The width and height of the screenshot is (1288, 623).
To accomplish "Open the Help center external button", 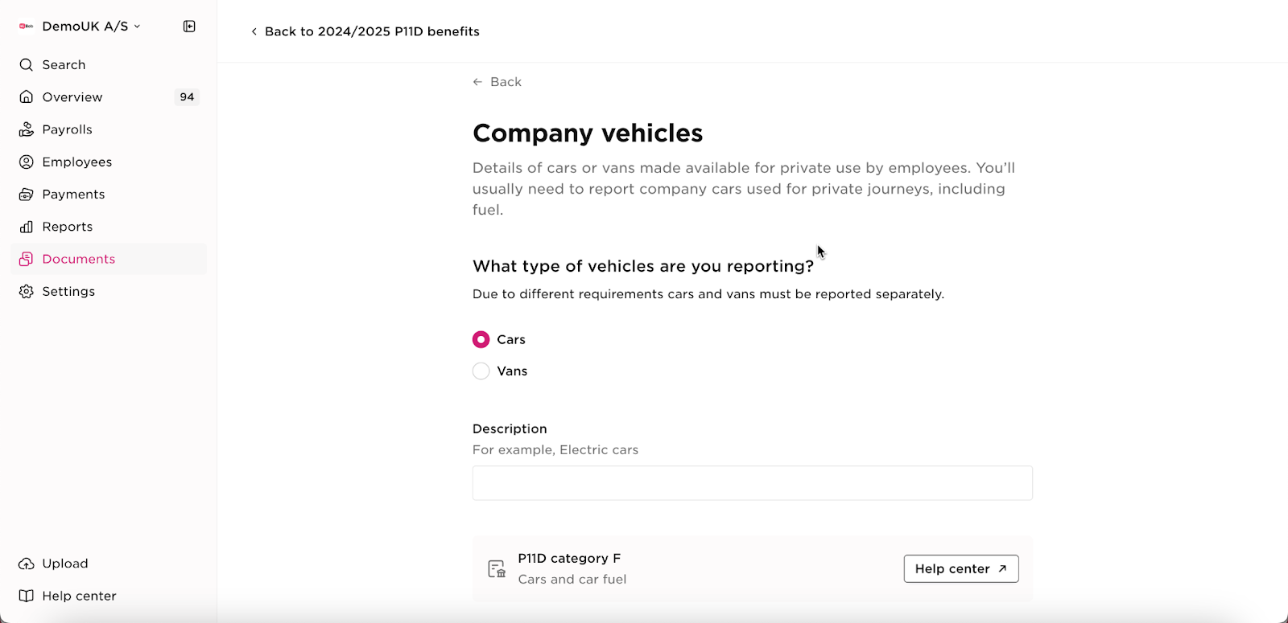I will click(x=961, y=568).
